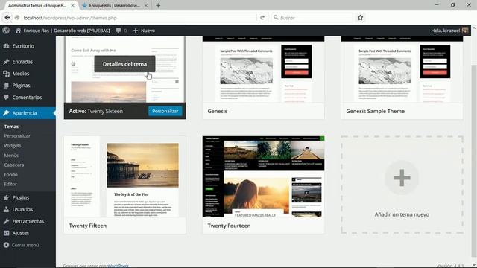The height and width of the screenshot is (268, 477).
Task: Open the site home icon in admin bar
Action: (18, 31)
